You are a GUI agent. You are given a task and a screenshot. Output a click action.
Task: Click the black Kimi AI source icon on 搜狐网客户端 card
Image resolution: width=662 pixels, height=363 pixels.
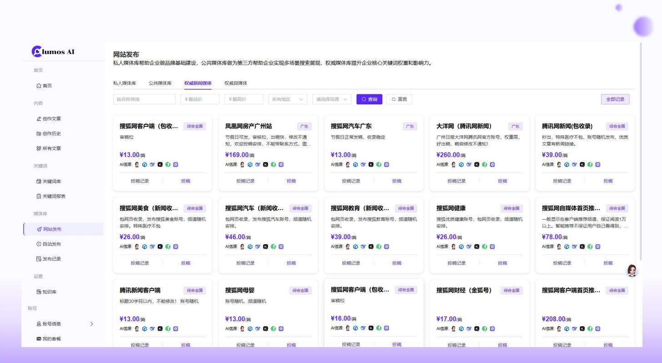click(160, 165)
